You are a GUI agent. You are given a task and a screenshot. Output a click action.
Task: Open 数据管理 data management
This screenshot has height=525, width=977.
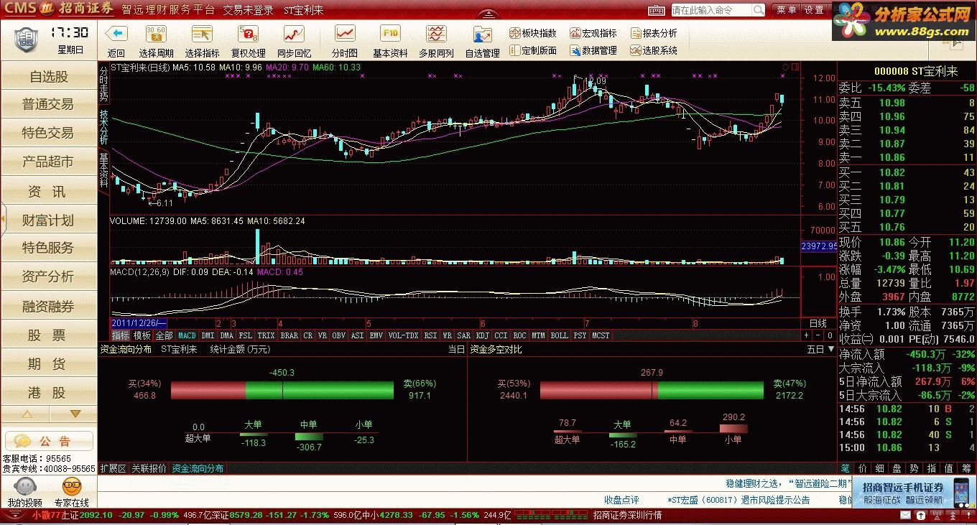point(593,50)
